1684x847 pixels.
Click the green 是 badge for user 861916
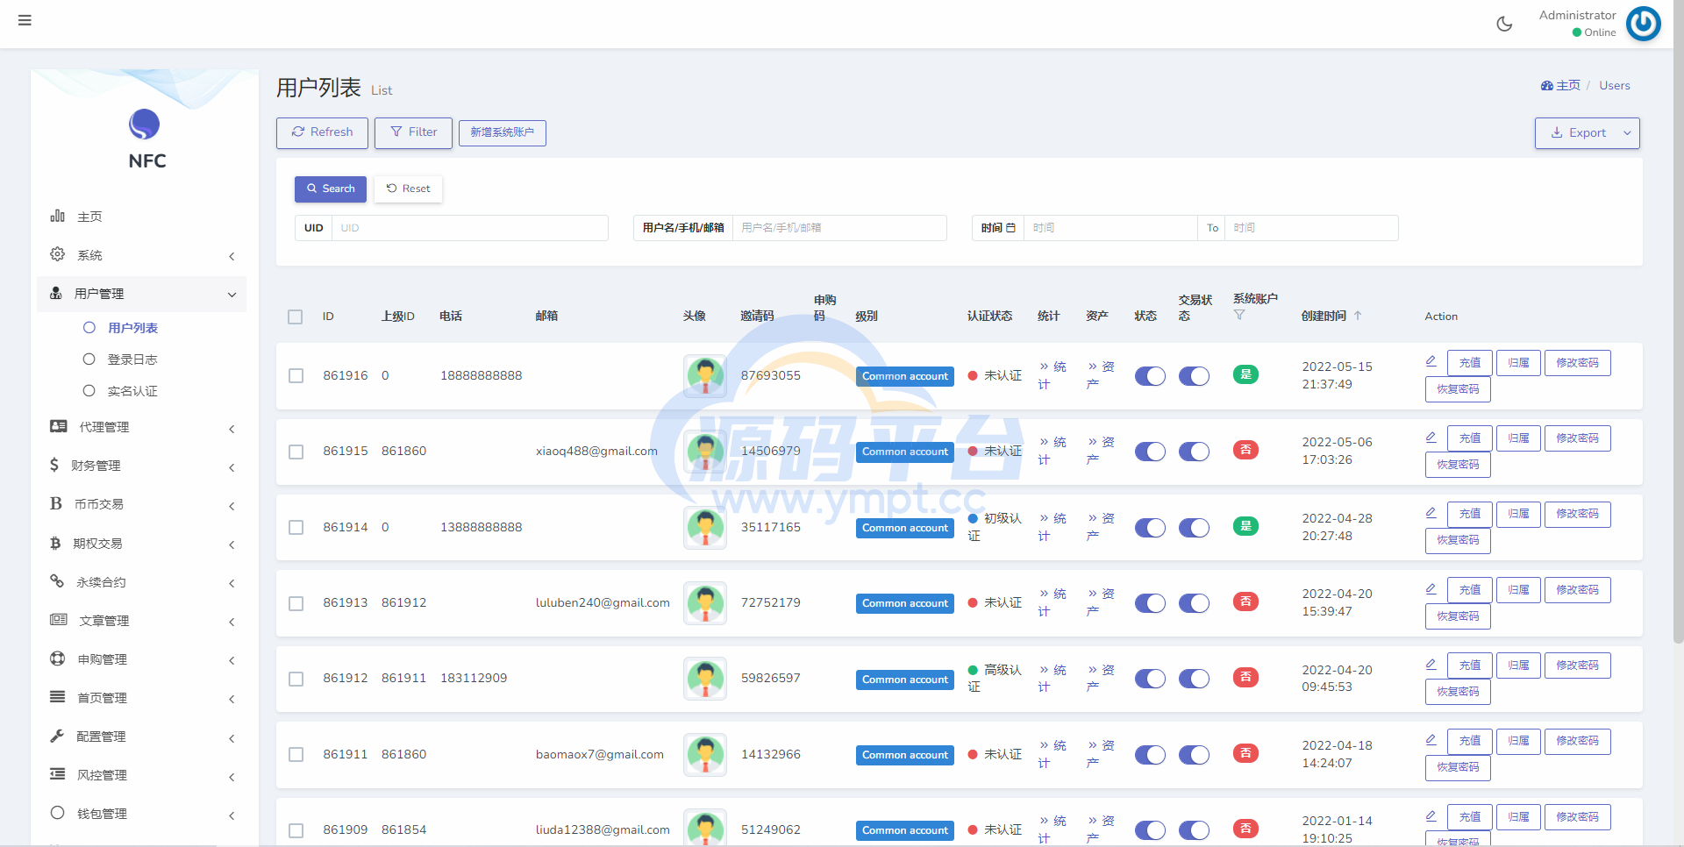coord(1245,374)
